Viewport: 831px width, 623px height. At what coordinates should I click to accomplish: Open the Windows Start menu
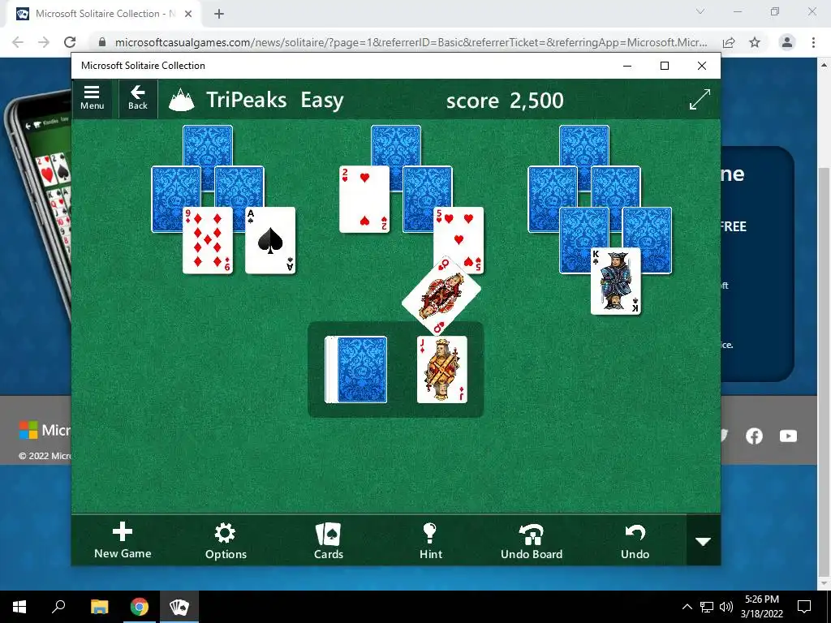click(19, 607)
